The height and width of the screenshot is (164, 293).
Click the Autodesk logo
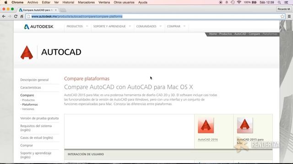point(38,26)
